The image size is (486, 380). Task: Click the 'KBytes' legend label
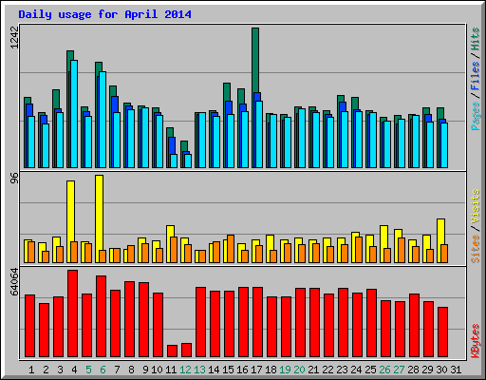(x=476, y=341)
